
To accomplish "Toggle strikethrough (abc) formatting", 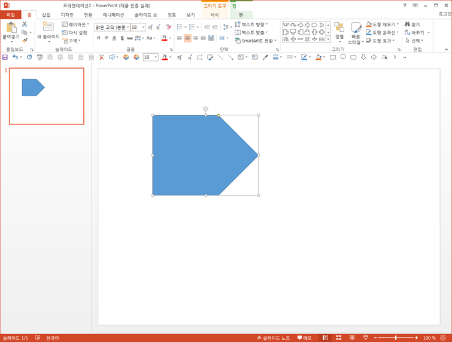I will (x=130, y=38).
